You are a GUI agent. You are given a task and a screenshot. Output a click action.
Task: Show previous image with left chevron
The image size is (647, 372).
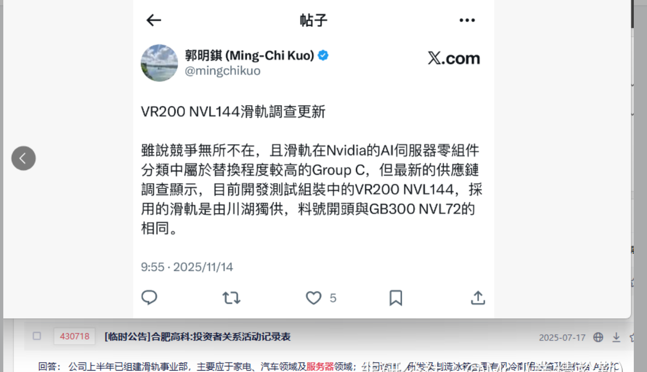(x=24, y=158)
